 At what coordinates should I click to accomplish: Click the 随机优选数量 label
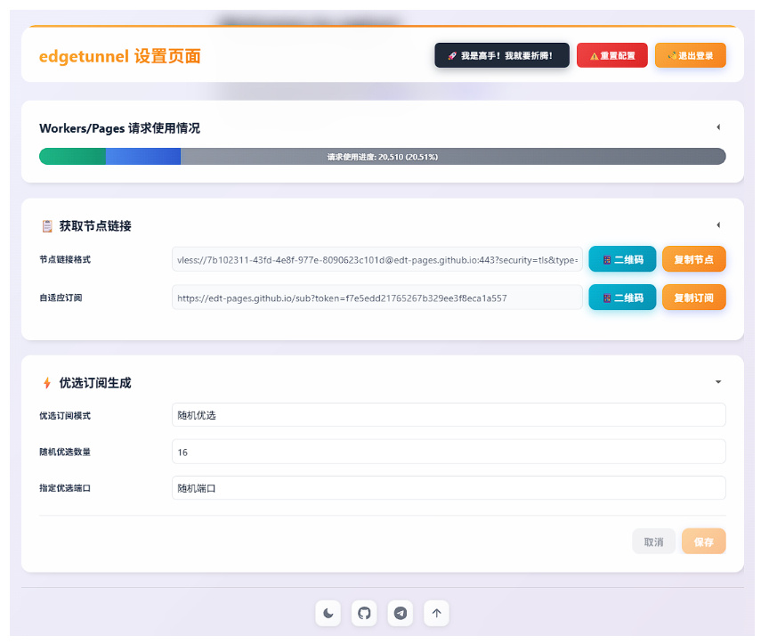click(x=65, y=452)
